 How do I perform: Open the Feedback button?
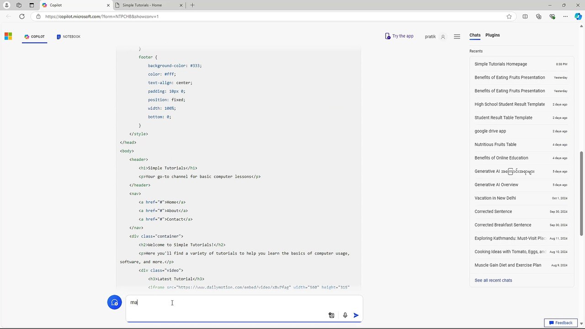[560, 323]
